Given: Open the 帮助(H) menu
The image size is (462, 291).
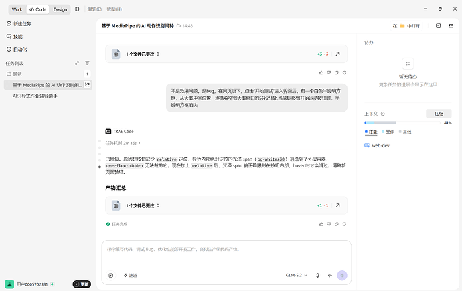Looking at the screenshot, I should coord(114,9).
